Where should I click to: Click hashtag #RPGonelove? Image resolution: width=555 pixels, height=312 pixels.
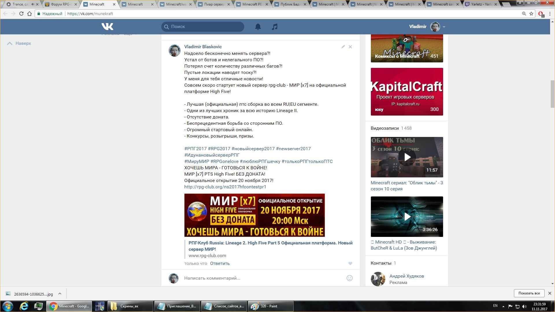[225, 161]
